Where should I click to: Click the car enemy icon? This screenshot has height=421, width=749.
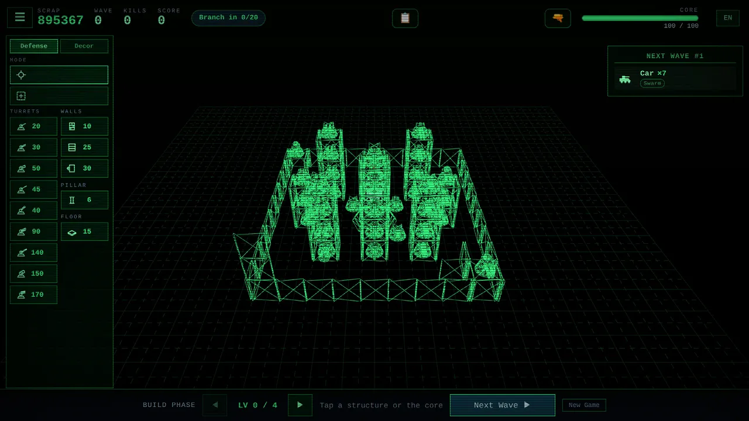click(625, 79)
